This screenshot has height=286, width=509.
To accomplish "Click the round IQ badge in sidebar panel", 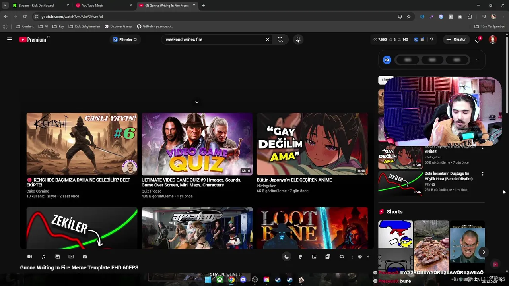I will [387, 60].
